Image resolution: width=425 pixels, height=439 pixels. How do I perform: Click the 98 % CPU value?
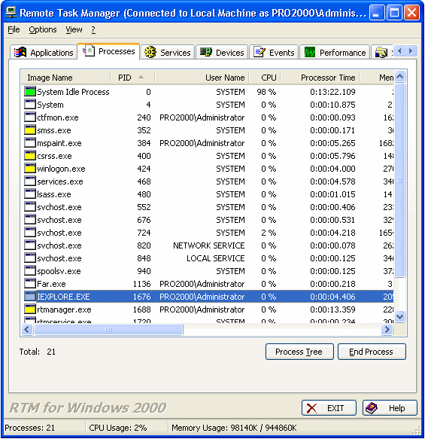266,92
